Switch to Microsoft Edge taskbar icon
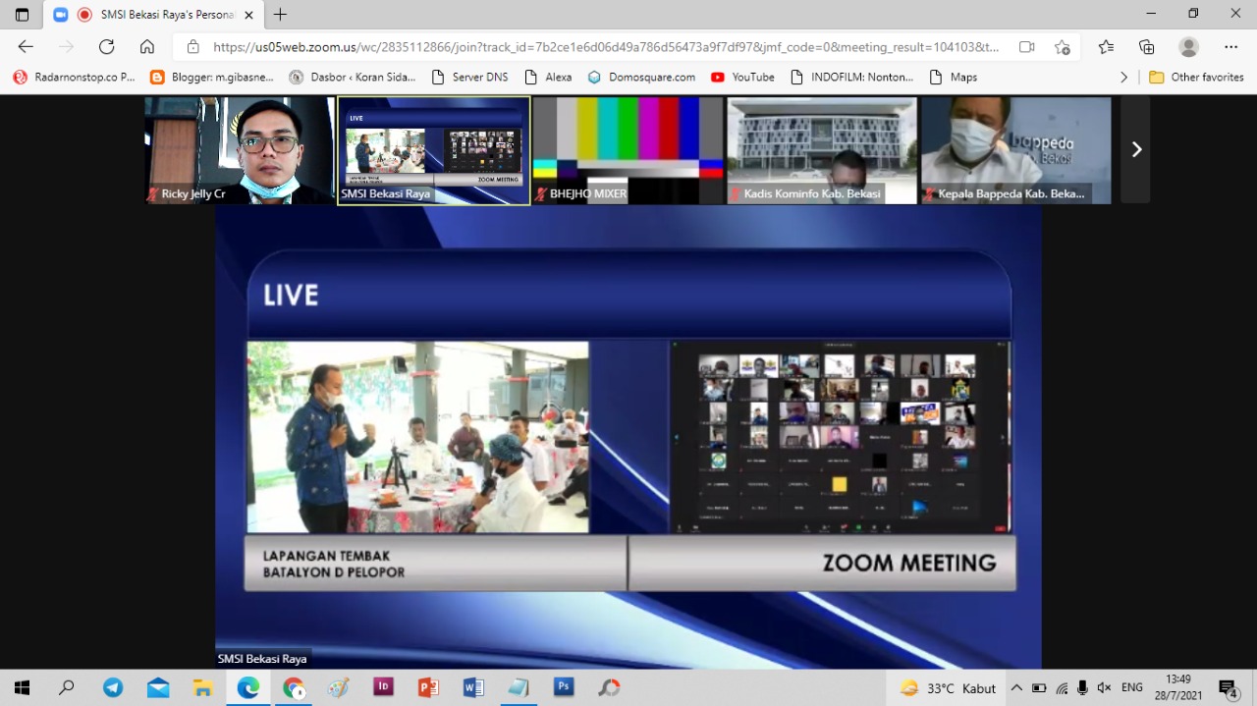The image size is (1257, 706). (247, 687)
